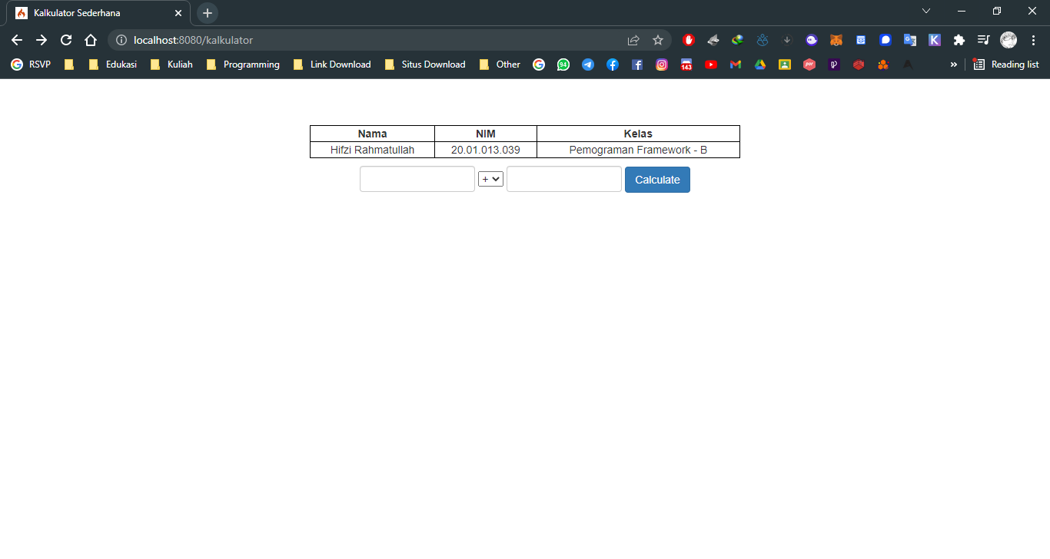Open the Chrome three-dot menu
Viewport: 1050px width, 559px height.
click(x=1032, y=40)
